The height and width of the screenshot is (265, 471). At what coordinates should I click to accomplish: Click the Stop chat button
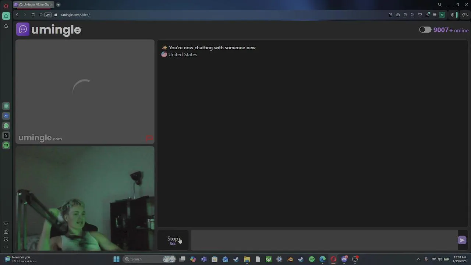pos(173,240)
